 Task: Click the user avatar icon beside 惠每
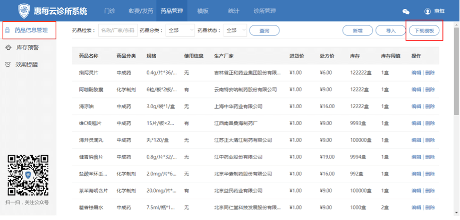click(x=428, y=12)
